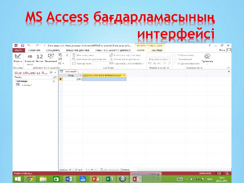The width and height of the screenshot is (244, 183).
Task: Click the Help question mark icon
Action: [210, 45]
